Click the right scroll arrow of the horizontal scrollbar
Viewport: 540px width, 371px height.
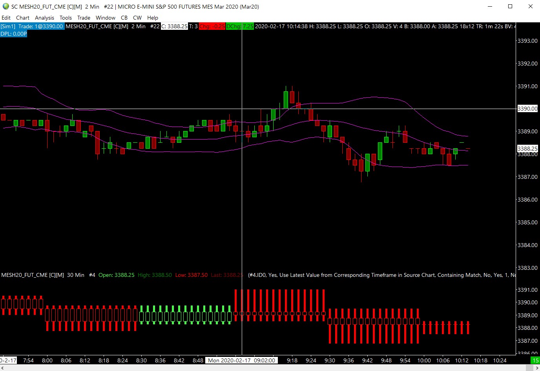pyautogui.click(x=537, y=367)
